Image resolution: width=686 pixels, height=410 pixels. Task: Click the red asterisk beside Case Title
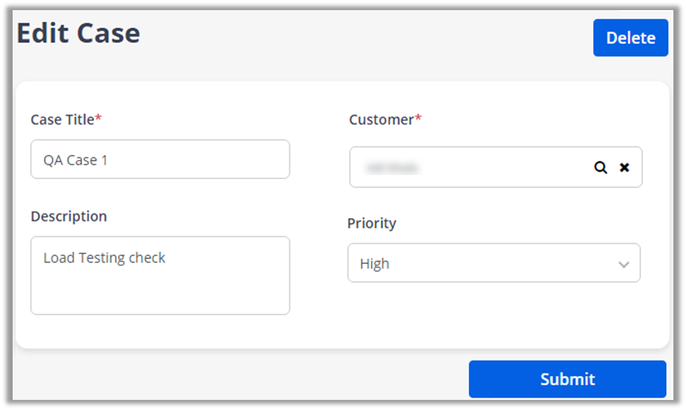[x=98, y=118]
